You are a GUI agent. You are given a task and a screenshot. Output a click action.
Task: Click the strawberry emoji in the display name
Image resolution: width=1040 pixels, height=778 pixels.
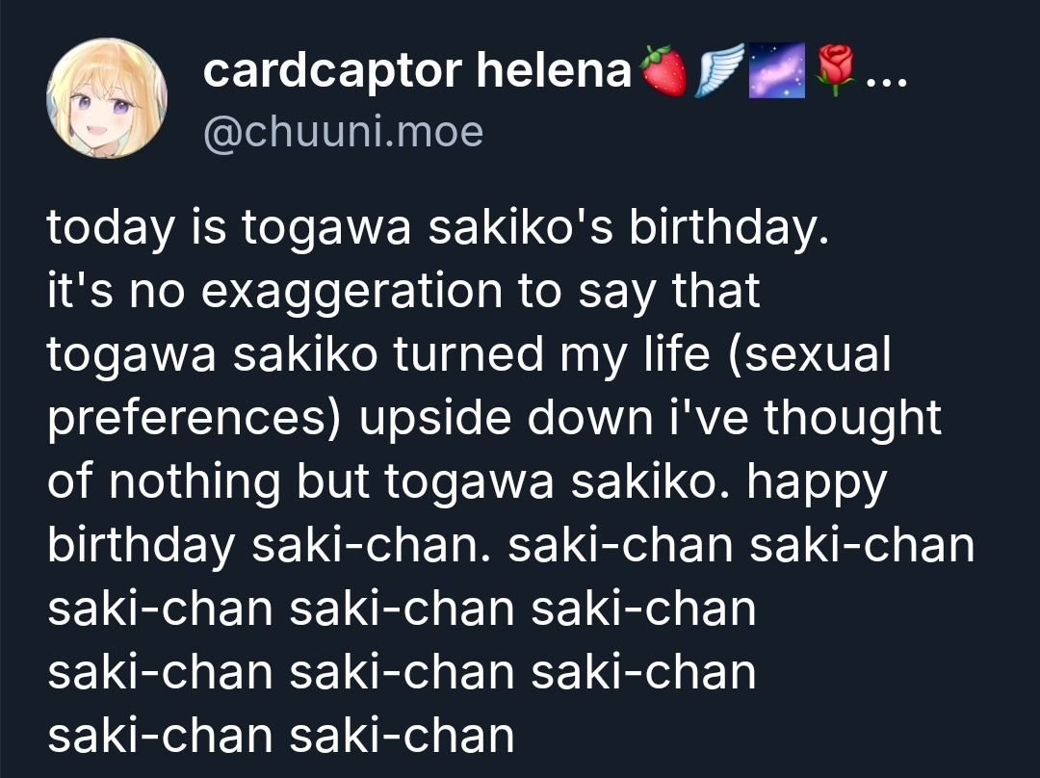click(x=664, y=71)
